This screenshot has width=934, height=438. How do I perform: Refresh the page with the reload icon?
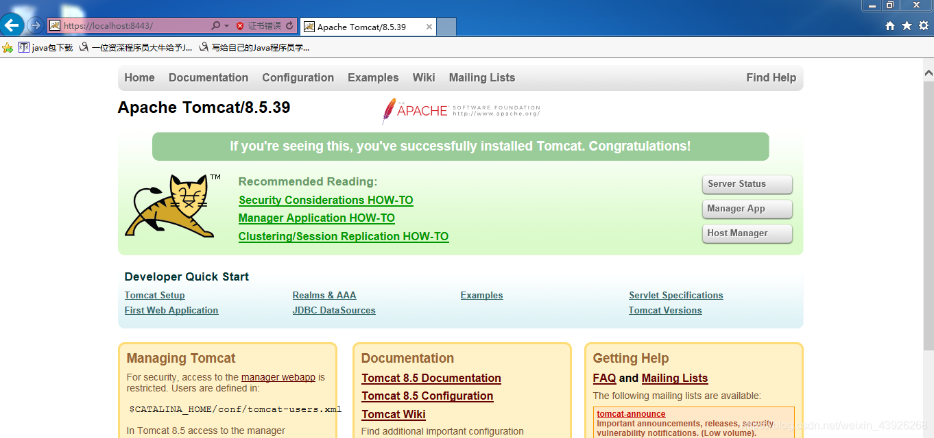pos(289,26)
